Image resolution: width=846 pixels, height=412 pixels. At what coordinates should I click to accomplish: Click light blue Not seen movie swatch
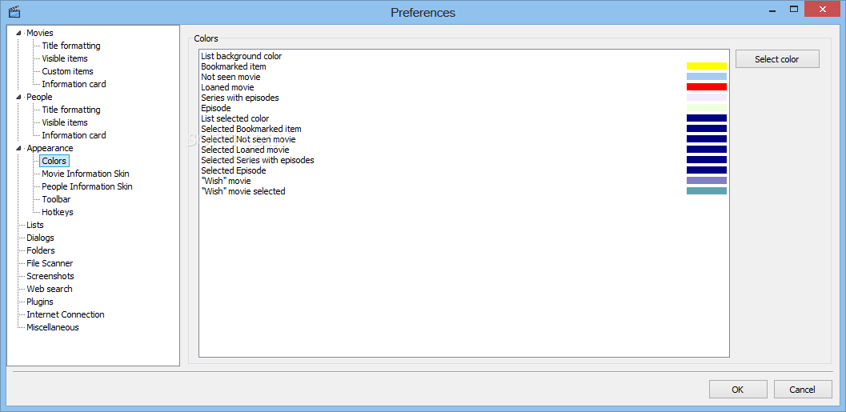coord(706,77)
